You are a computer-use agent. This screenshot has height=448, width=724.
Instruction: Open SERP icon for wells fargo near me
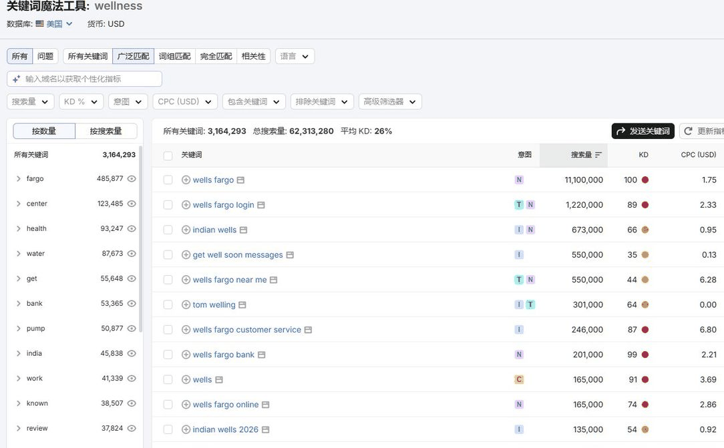pyautogui.click(x=273, y=280)
